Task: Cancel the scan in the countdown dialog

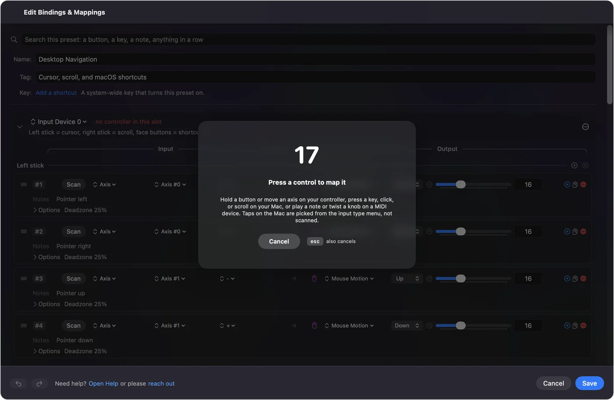Action: click(279, 241)
